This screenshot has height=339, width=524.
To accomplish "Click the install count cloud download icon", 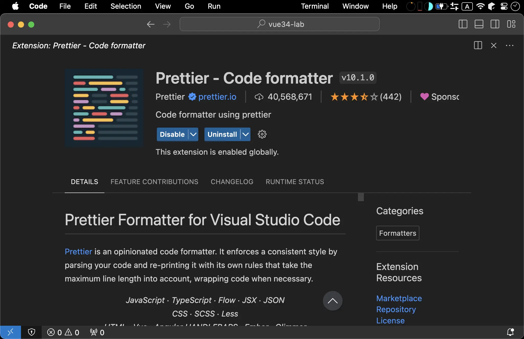I will 259,97.
